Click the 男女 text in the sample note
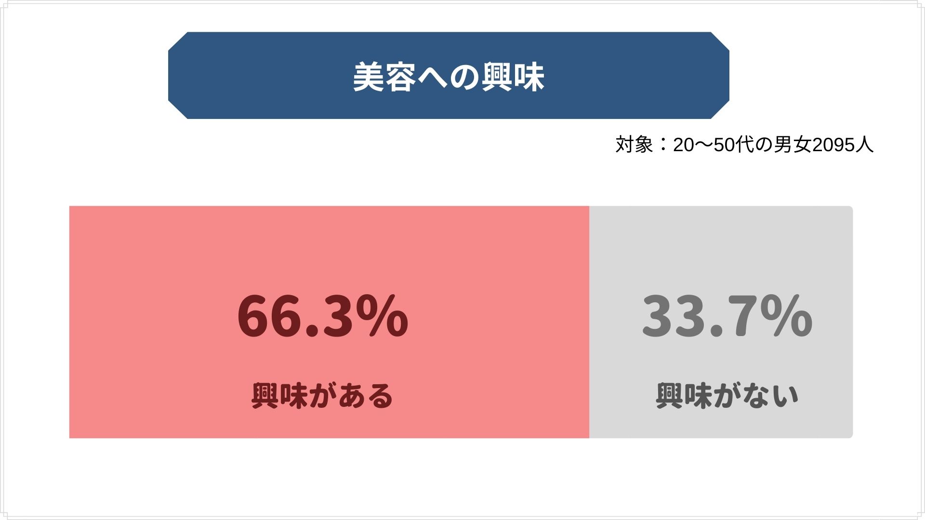 (793, 144)
